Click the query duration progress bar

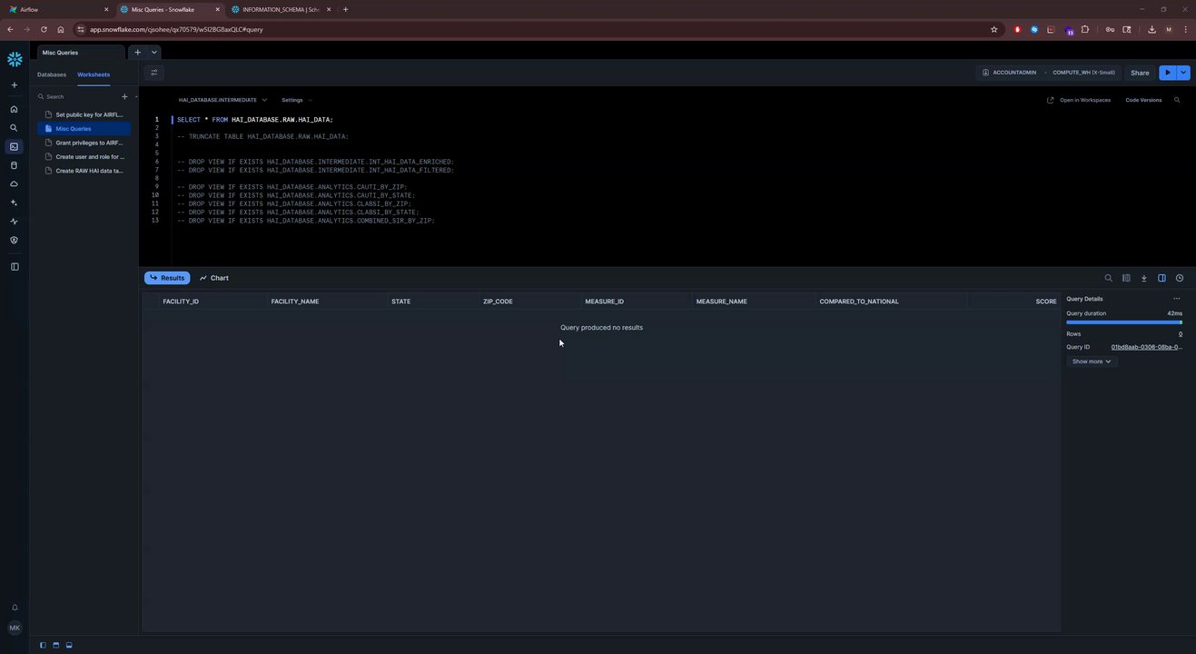pyautogui.click(x=1124, y=322)
